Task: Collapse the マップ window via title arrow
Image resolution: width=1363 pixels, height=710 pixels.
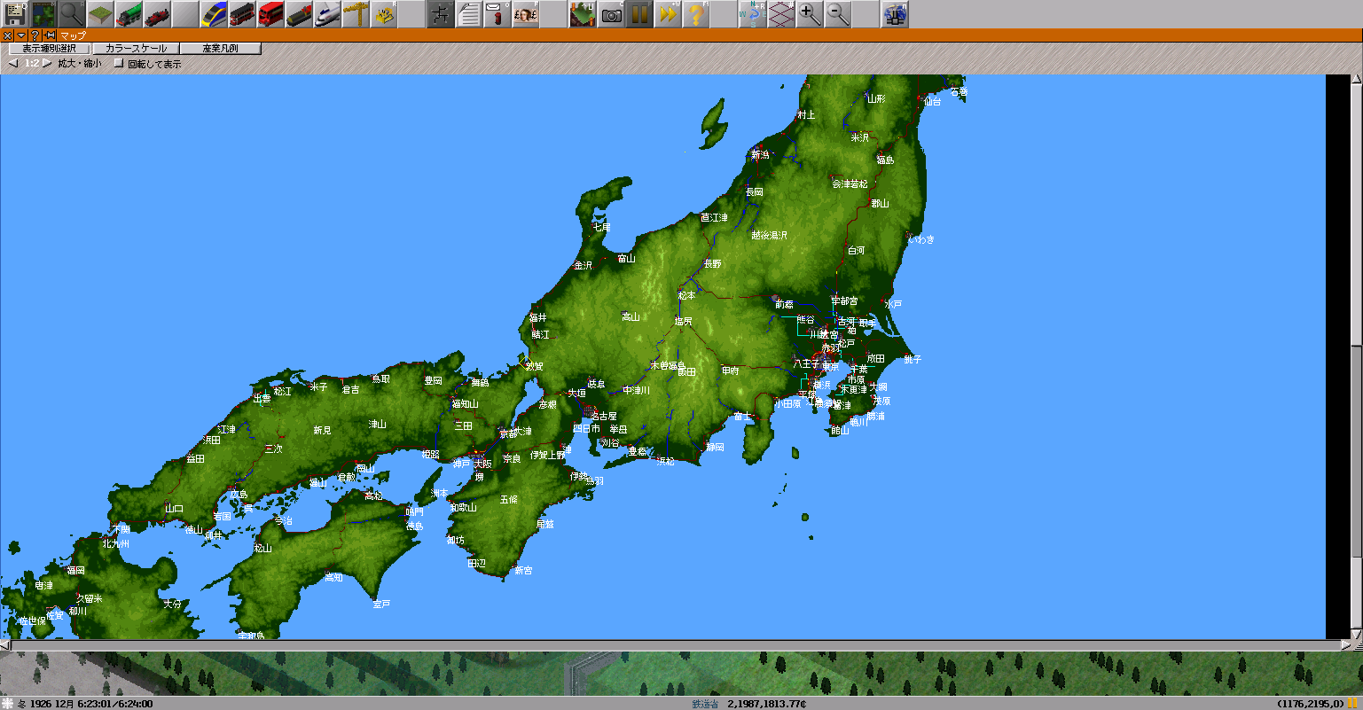Action: click(x=21, y=35)
